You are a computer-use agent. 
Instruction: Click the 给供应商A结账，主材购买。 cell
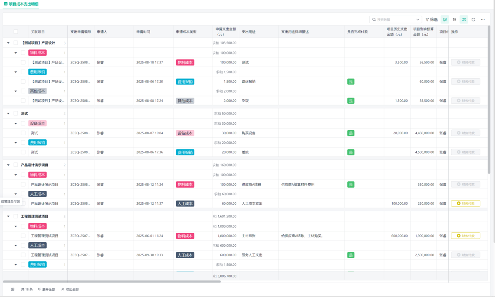point(302,236)
